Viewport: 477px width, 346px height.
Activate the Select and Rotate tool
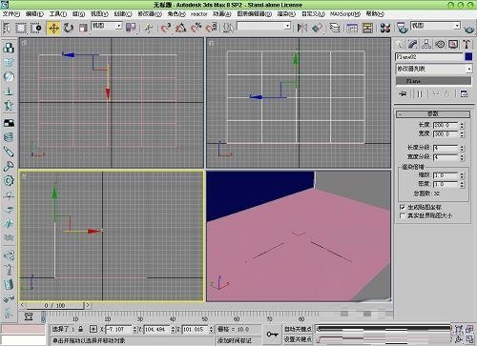[69, 28]
